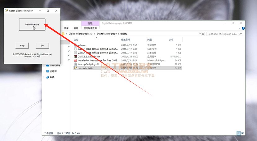Refresh the folder with the refresh icon
The width and height of the screenshot is (257, 141).
tap(203, 34)
